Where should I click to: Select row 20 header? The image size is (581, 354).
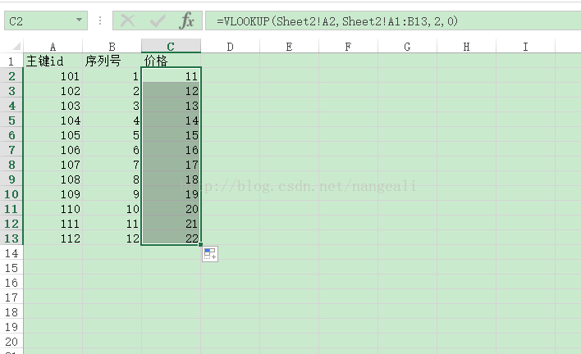[x=11, y=342]
